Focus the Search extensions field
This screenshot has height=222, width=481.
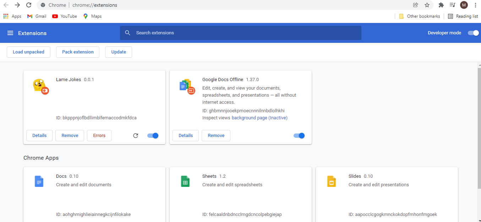(x=241, y=33)
